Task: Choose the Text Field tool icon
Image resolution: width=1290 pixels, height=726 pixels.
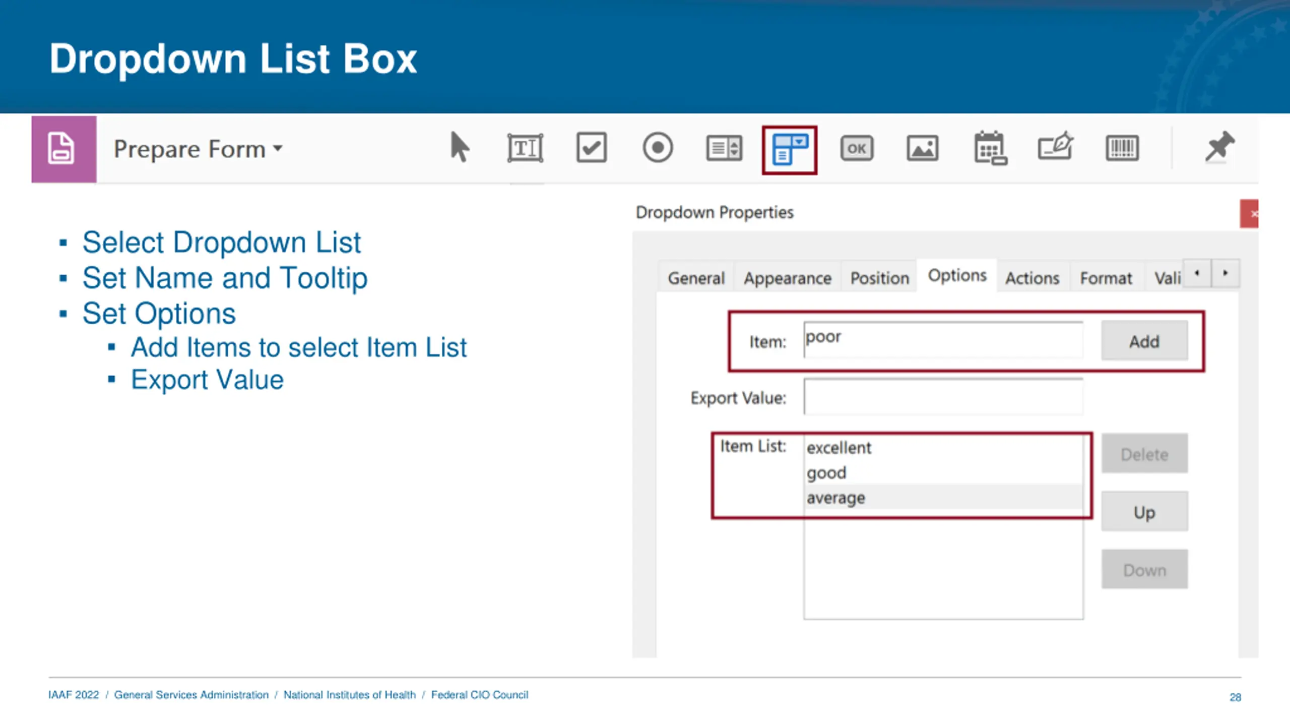Action: [525, 148]
